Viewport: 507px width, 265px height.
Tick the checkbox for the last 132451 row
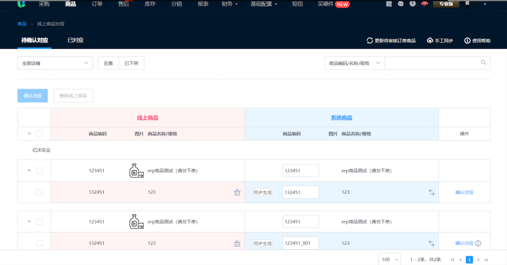click(39, 243)
